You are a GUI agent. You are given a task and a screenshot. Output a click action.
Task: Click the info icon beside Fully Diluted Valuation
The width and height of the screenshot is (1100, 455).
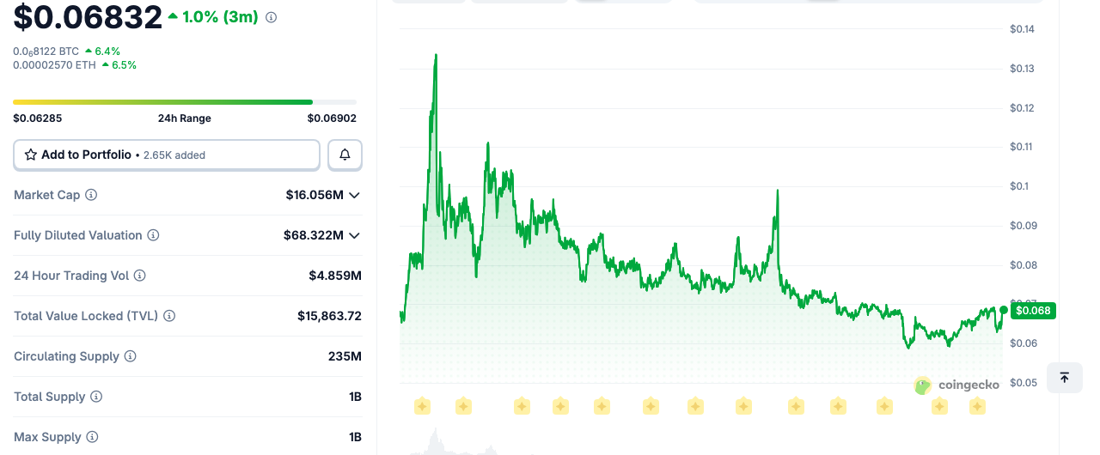pos(153,235)
